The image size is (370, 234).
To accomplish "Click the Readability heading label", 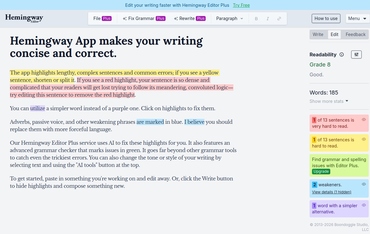I will (x=323, y=54).
